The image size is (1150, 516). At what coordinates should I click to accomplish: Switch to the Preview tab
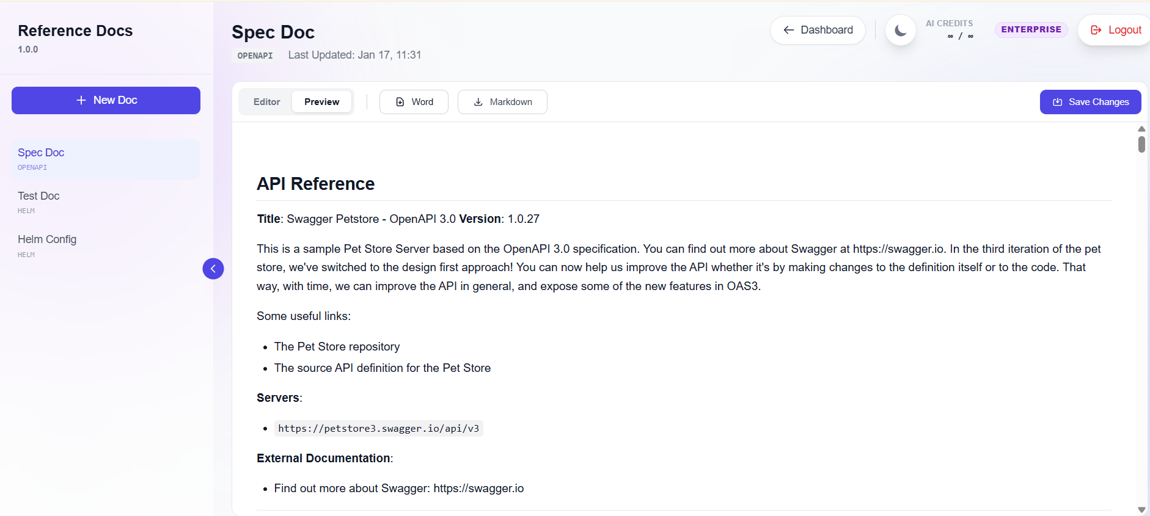point(321,102)
